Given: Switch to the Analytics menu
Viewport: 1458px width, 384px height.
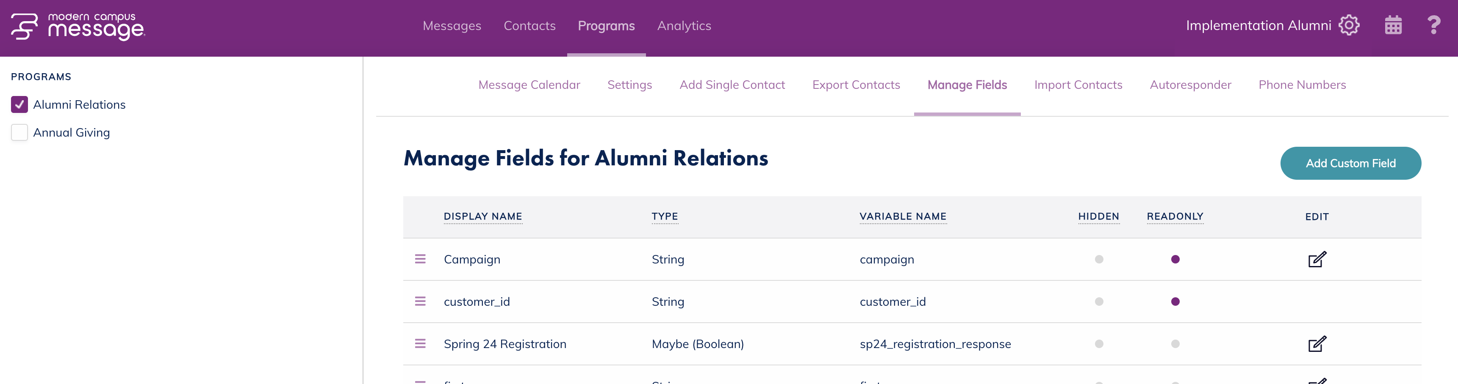Looking at the screenshot, I should (x=684, y=26).
